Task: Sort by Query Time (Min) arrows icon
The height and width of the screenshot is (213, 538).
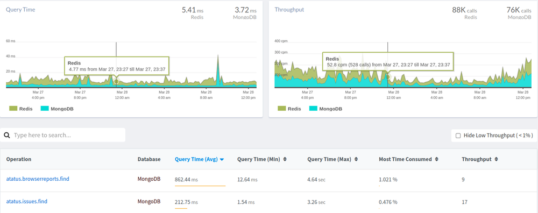Action: [x=285, y=160]
